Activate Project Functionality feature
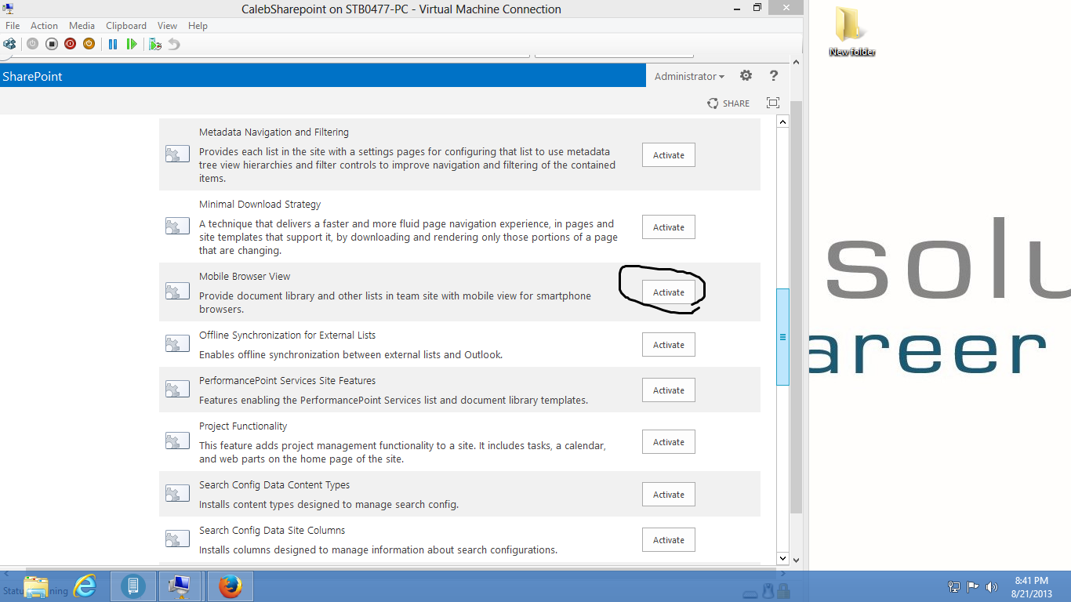The height and width of the screenshot is (602, 1071). (669, 442)
